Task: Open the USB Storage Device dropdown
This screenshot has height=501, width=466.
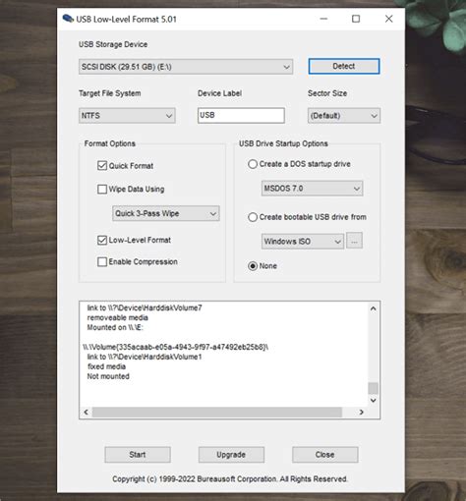Action: point(186,67)
